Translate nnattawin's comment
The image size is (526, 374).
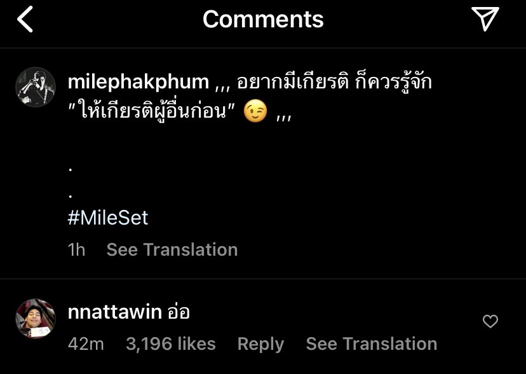click(372, 343)
